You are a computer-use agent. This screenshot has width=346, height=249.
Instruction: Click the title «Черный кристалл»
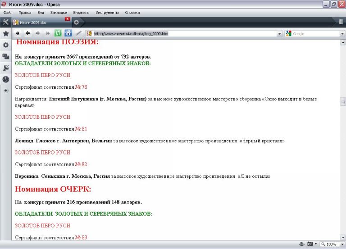[x=262, y=141]
